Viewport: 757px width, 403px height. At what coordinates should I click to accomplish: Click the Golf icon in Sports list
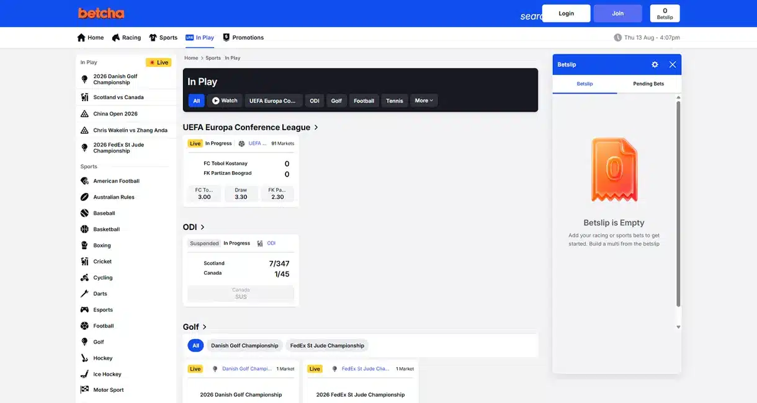84,342
